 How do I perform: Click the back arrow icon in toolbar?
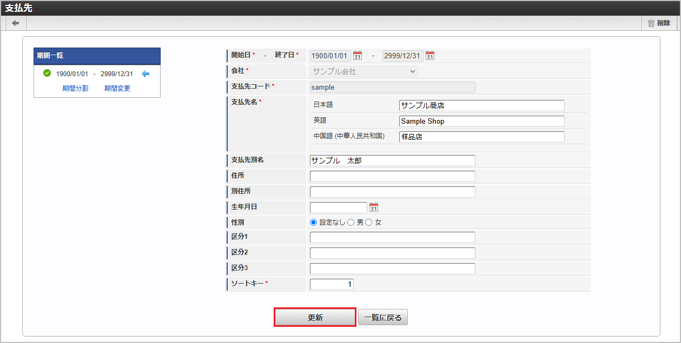(16, 23)
